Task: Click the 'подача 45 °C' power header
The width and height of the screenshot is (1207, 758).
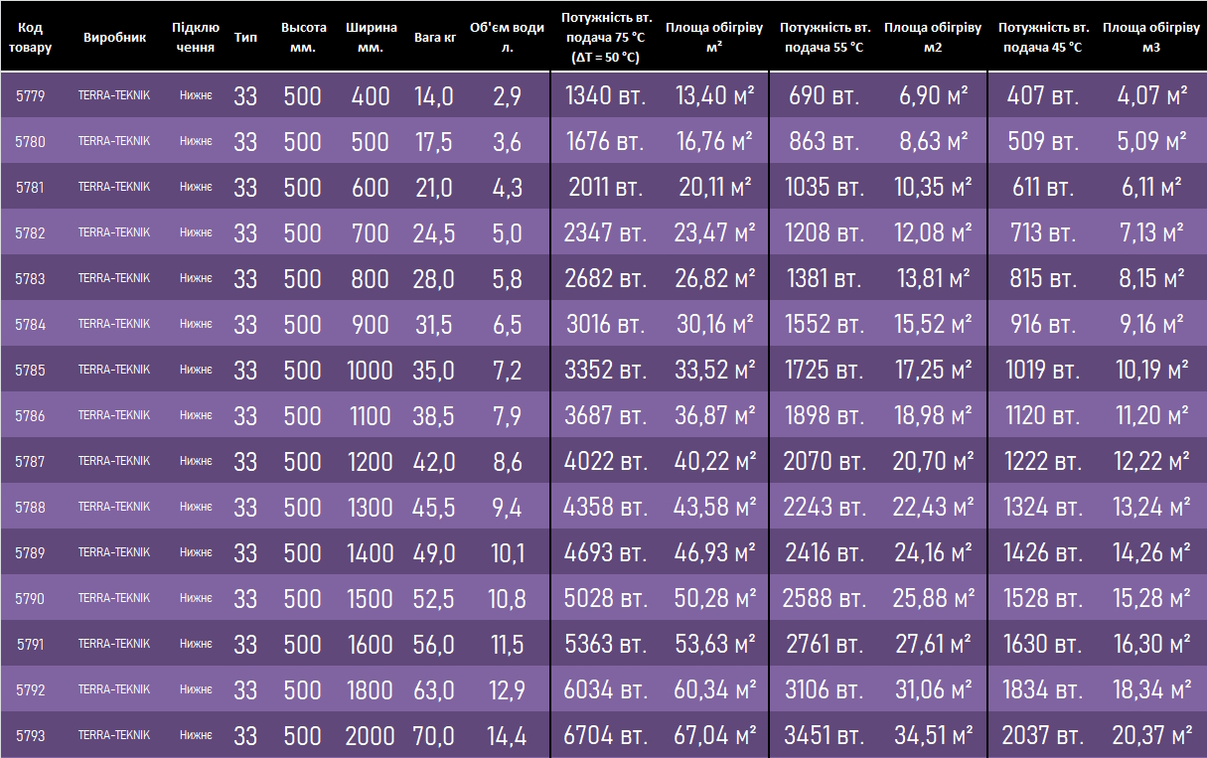Action: point(1043,37)
